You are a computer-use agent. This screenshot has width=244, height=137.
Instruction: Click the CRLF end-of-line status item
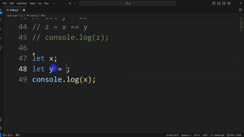pyautogui.click(x=205, y=135)
